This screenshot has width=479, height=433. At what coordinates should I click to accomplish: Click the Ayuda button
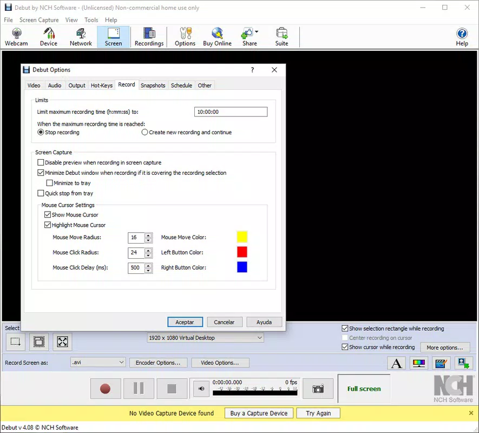[264, 322]
